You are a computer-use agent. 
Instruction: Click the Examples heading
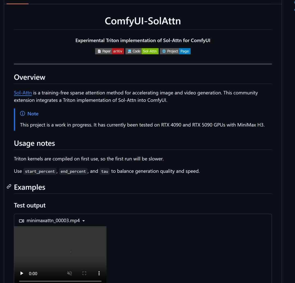point(29,187)
